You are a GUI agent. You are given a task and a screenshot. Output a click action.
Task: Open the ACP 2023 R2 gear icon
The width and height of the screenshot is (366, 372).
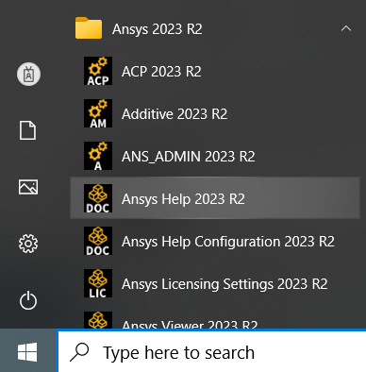click(98, 71)
